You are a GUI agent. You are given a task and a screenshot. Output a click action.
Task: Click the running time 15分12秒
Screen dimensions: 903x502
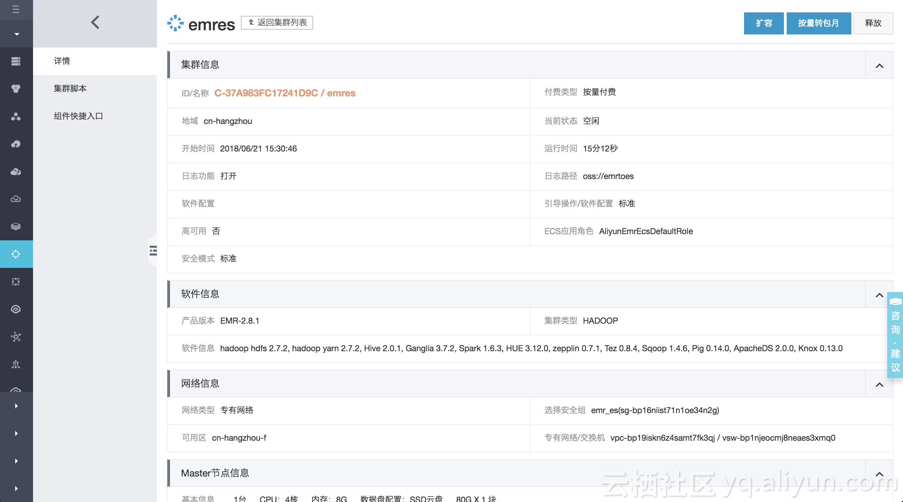point(600,148)
